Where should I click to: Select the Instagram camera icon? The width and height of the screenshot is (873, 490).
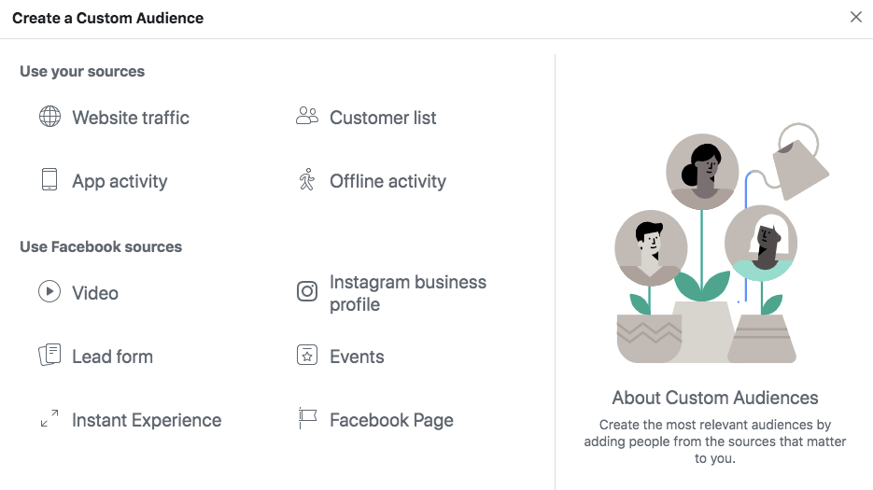[x=307, y=292]
